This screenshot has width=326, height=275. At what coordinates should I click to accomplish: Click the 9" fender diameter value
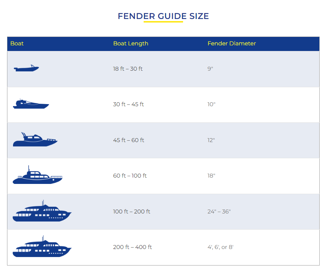click(210, 69)
